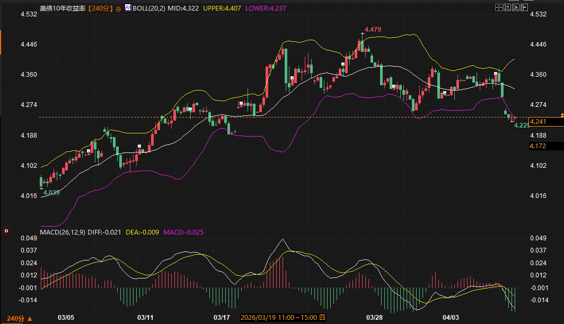This screenshot has height=324, width=564.
Task: Click the 03/17 date label on time axis
Action: (222, 318)
